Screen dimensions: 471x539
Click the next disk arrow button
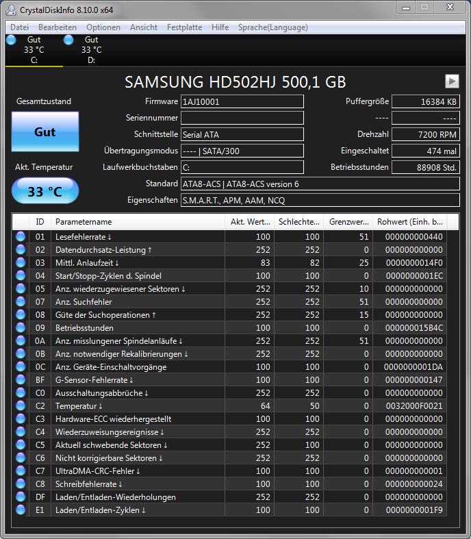[x=452, y=82]
